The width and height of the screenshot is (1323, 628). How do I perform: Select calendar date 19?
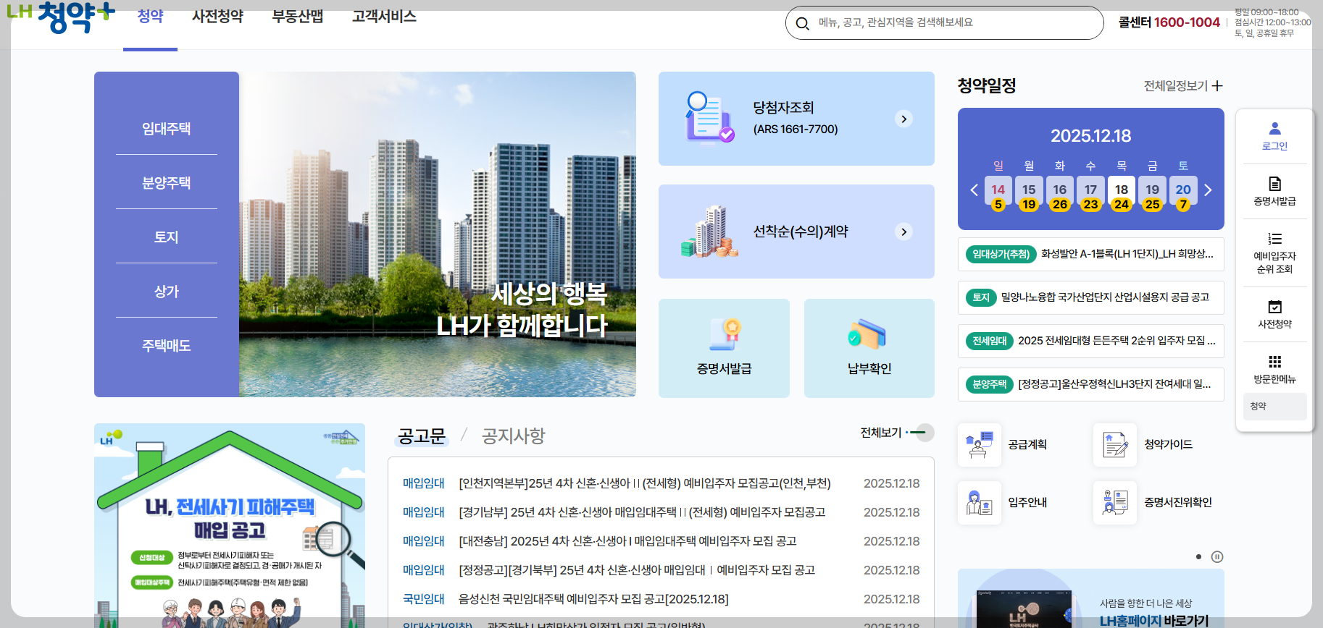pos(1152,190)
